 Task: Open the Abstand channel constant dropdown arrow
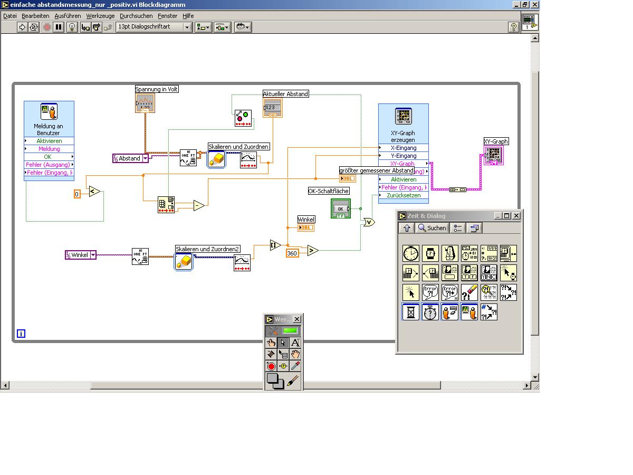[145, 158]
